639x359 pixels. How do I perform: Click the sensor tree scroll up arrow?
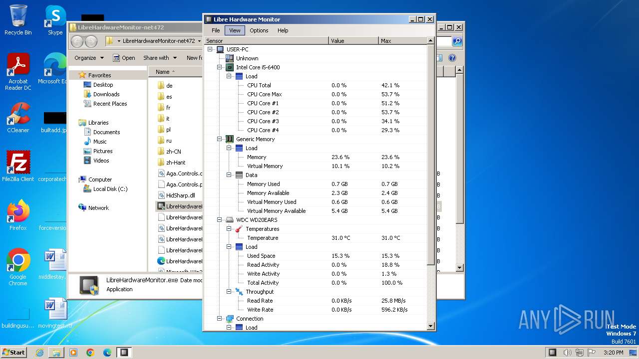pyautogui.click(x=431, y=41)
